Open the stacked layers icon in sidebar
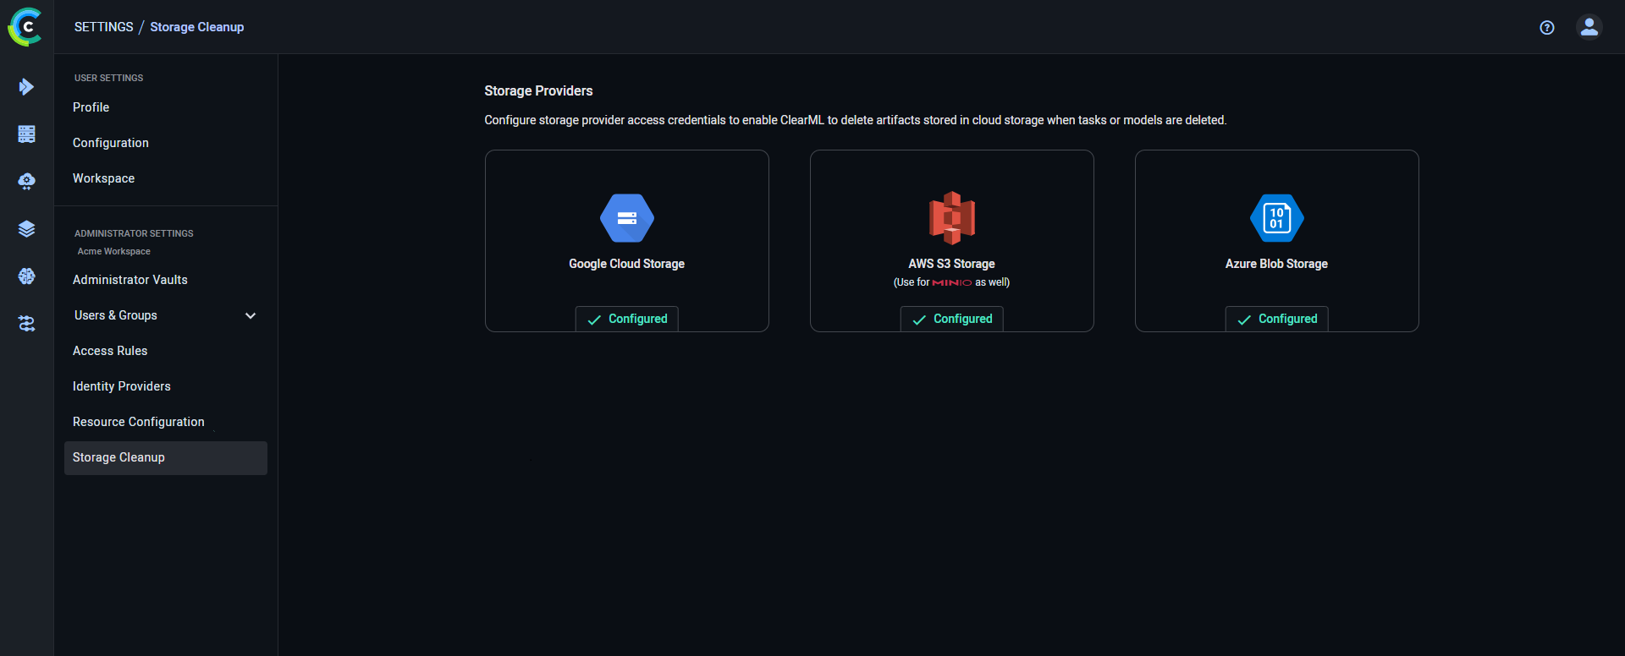Image resolution: width=1625 pixels, height=656 pixels. point(26,229)
